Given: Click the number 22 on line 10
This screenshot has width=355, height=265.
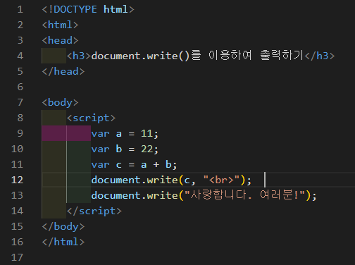Looking at the screenshot, I should point(147,149).
